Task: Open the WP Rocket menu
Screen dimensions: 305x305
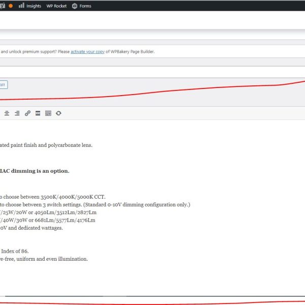Action: (x=56, y=6)
